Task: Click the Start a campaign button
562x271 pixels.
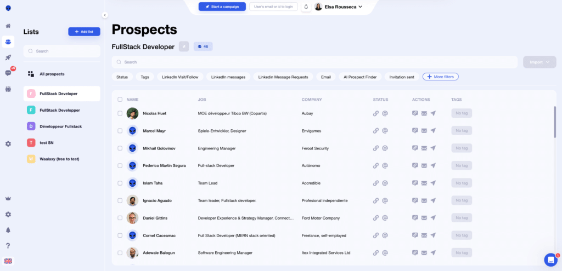Action: pyautogui.click(x=222, y=7)
